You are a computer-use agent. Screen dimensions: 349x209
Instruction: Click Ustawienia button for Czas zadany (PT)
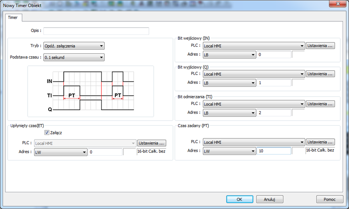[320, 142]
